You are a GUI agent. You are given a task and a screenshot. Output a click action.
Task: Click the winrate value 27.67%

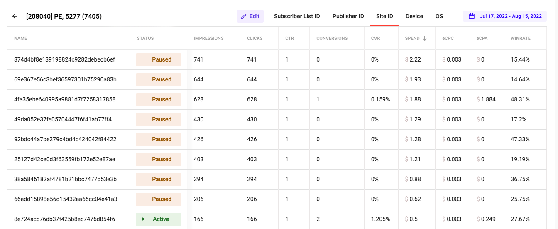(520, 219)
